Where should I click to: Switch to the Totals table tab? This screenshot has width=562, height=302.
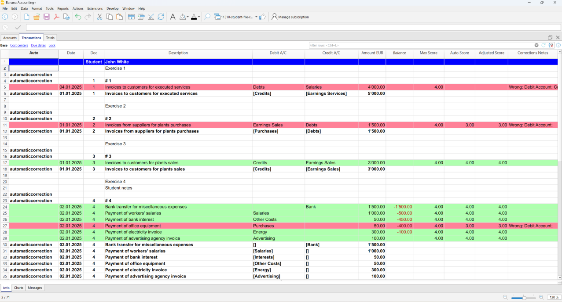[x=50, y=38]
